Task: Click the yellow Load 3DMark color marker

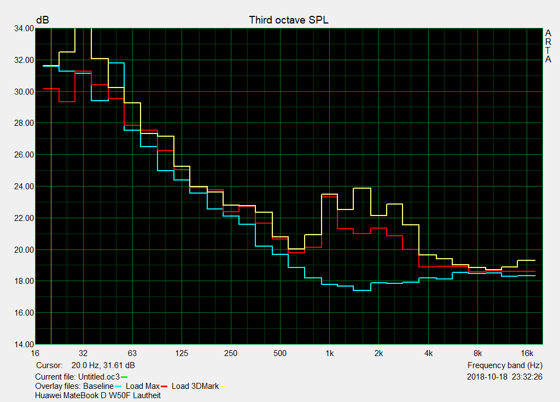Action: coord(223,387)
